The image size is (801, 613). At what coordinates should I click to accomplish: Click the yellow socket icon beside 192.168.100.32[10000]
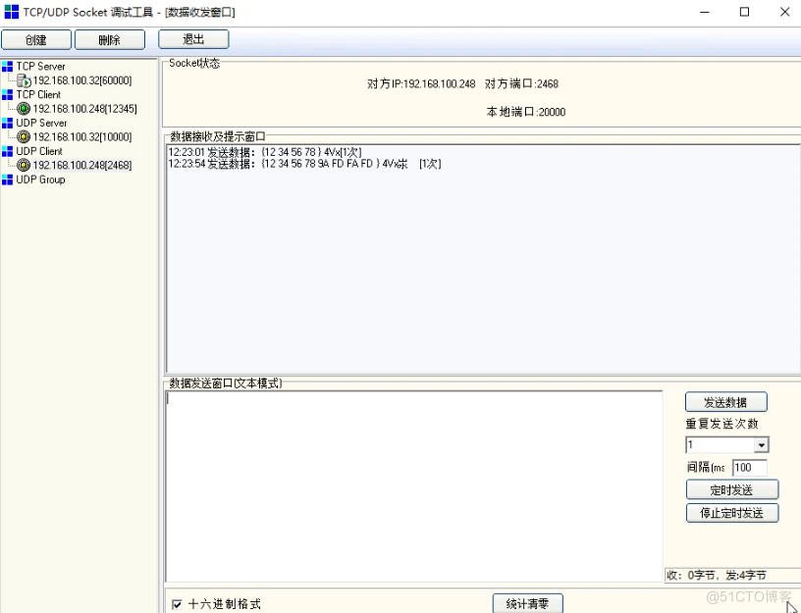[x=25, y=137]
